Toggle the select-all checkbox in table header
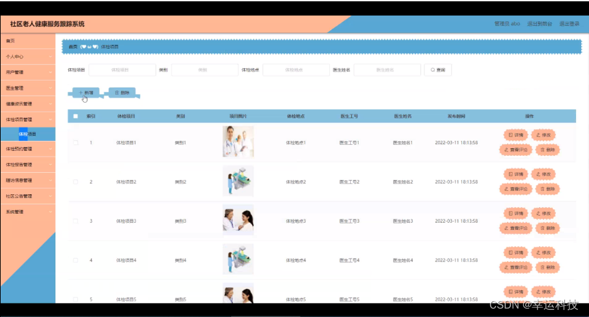 coord(75,116)
